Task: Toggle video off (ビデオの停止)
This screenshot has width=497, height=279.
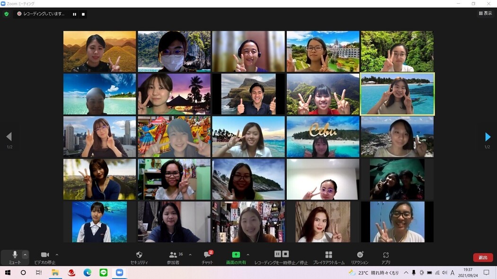Action: click(45, 255)
